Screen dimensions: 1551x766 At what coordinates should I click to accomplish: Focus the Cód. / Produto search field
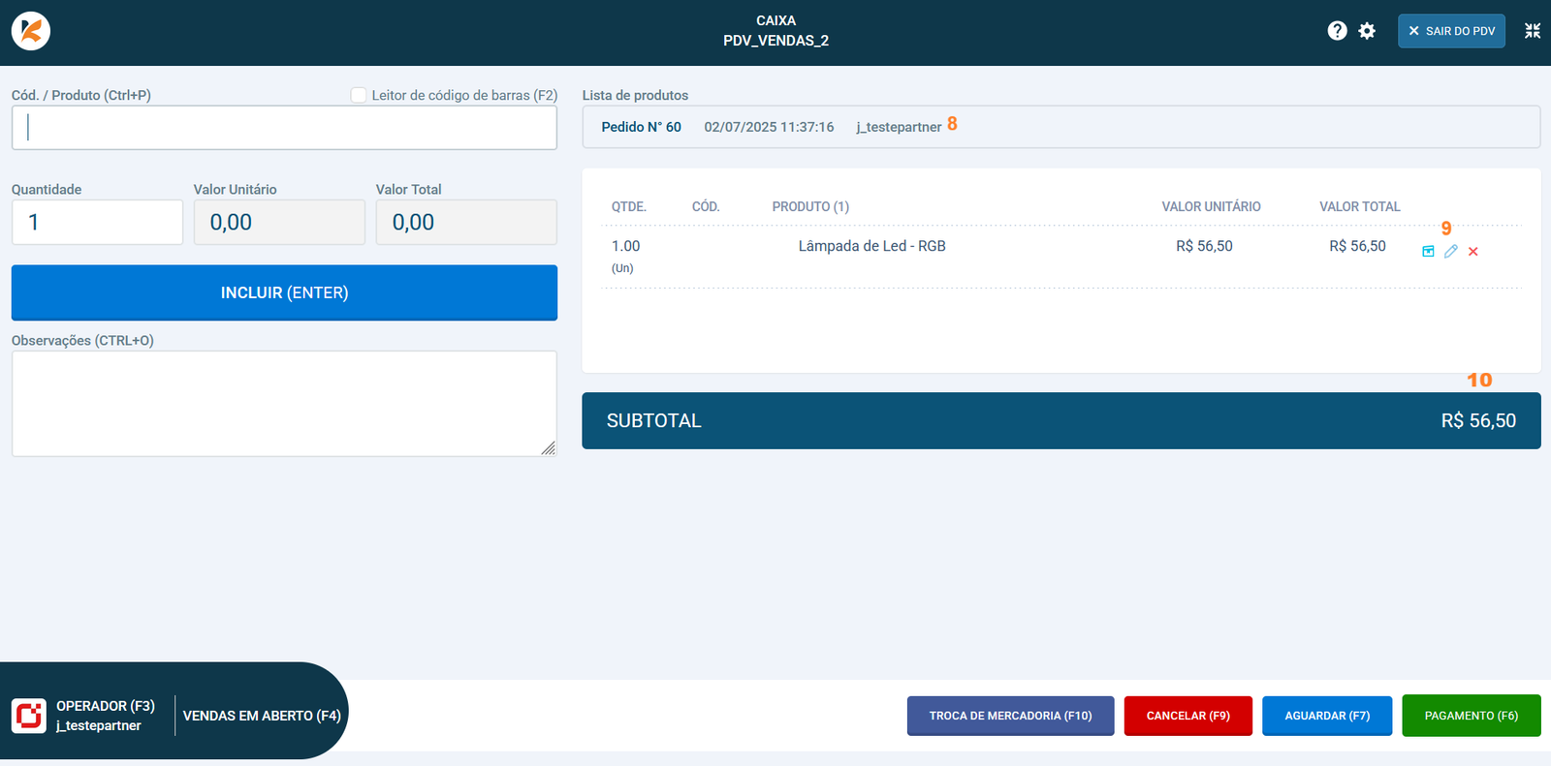point(284,128)
